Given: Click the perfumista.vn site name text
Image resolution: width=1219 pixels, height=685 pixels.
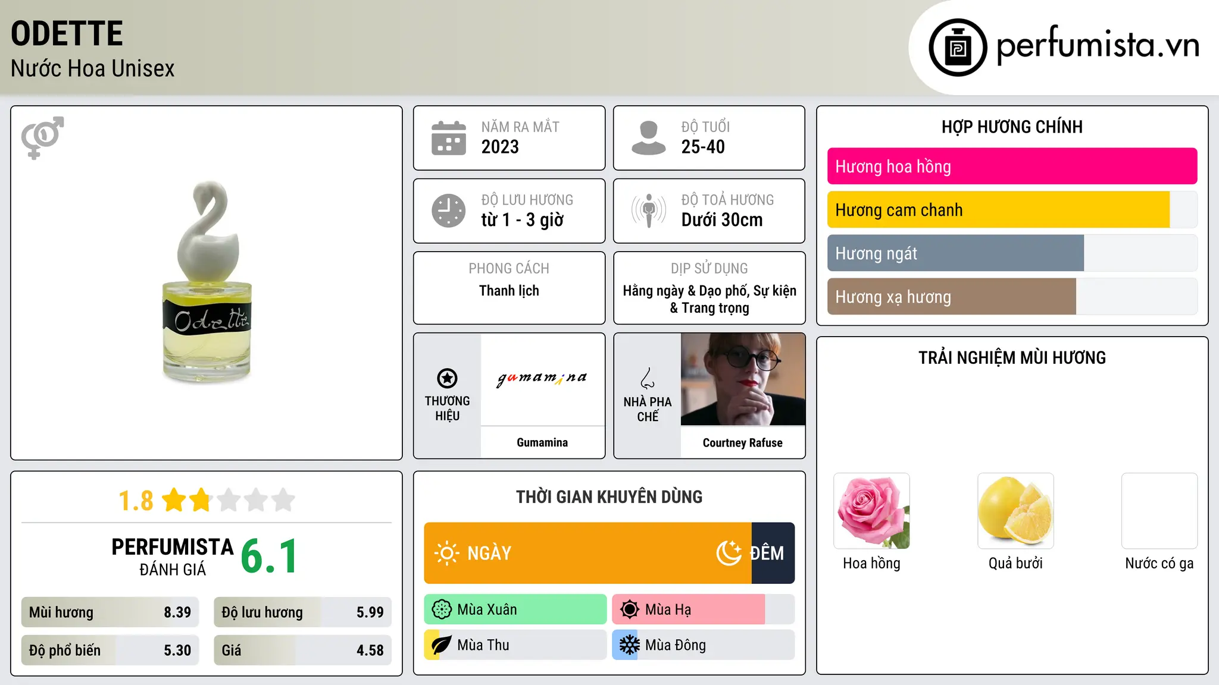Looking at the screenshot, I should pos(1098,46).
